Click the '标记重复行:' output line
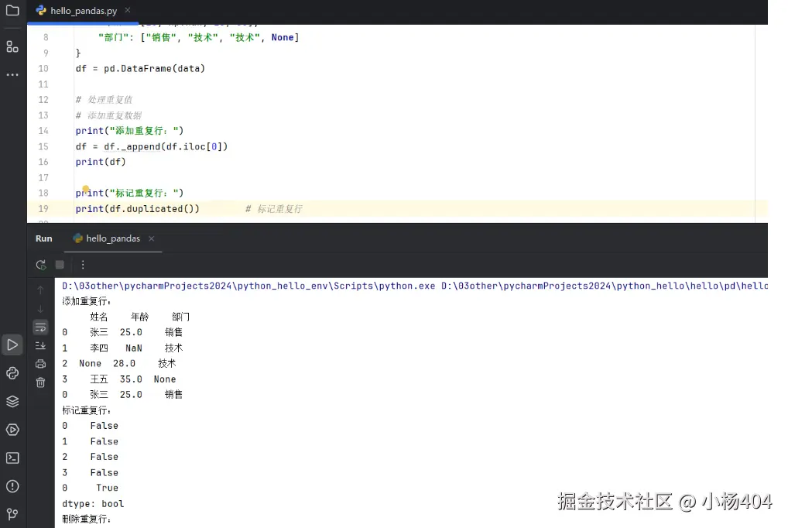 tap(87, 410)
